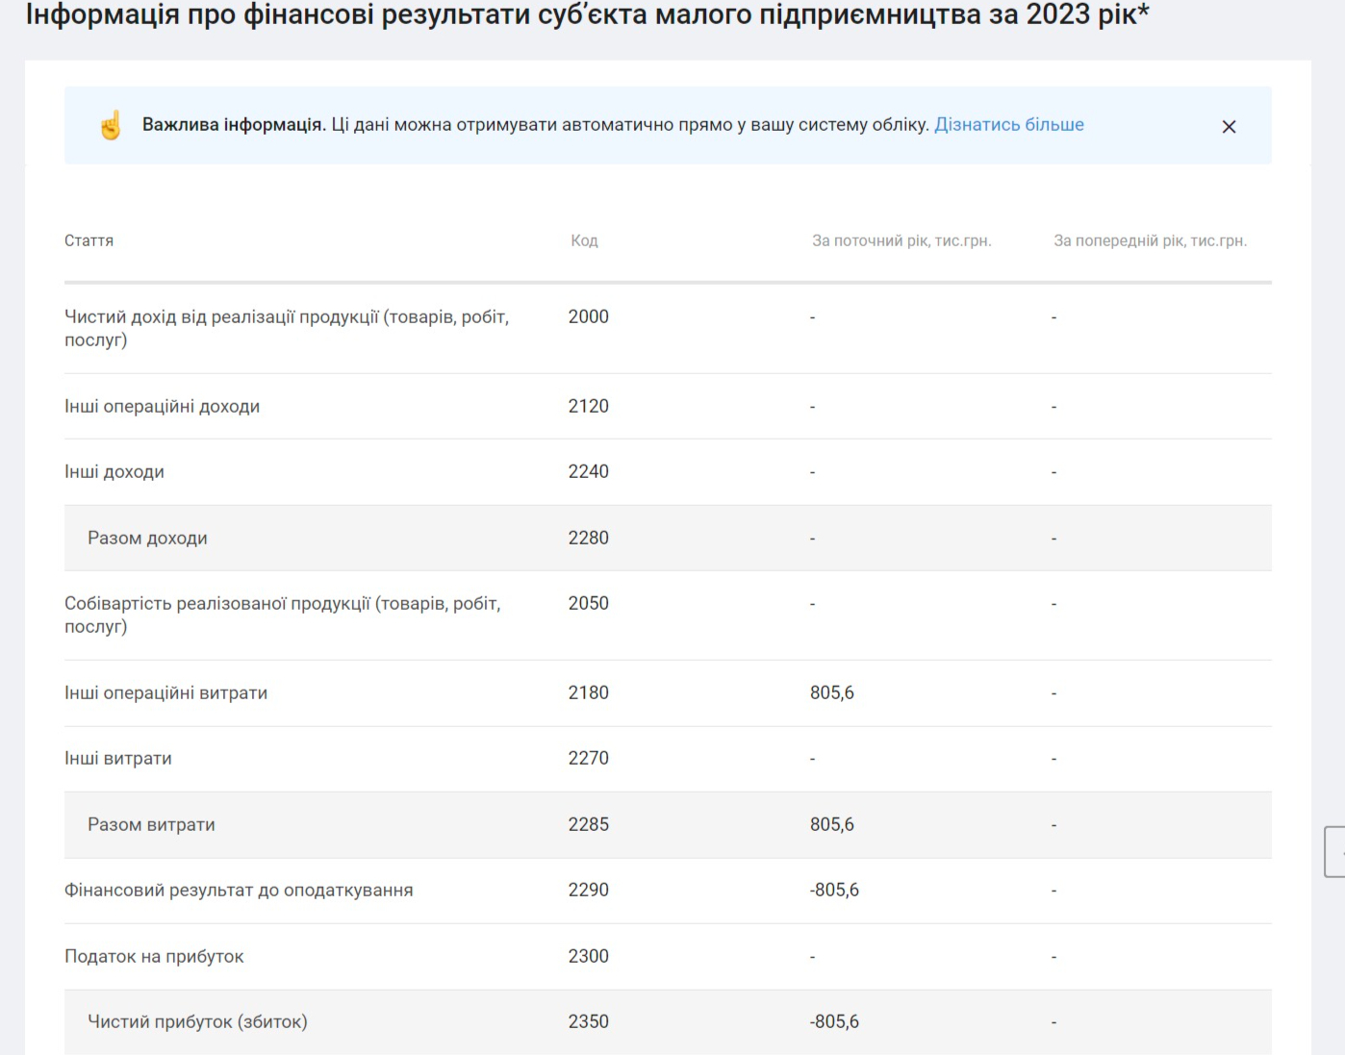Viewport: 1345px width, 1055px height.
Task: Click code 2000 in the table
Action: tap(588, 317)
